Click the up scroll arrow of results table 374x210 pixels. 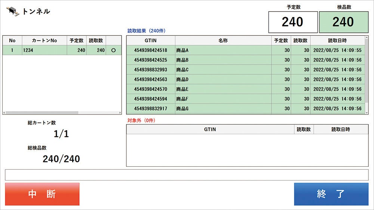point(367,38)
